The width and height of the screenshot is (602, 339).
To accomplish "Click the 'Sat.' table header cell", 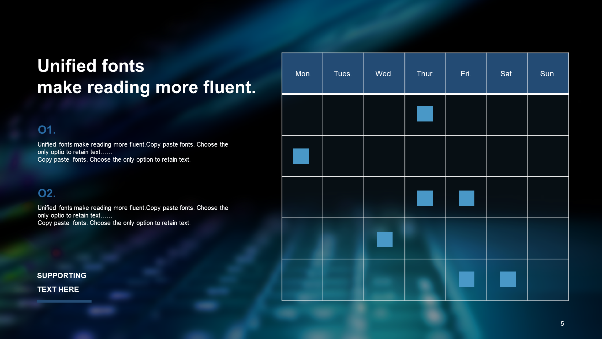I will pos(507,73).
